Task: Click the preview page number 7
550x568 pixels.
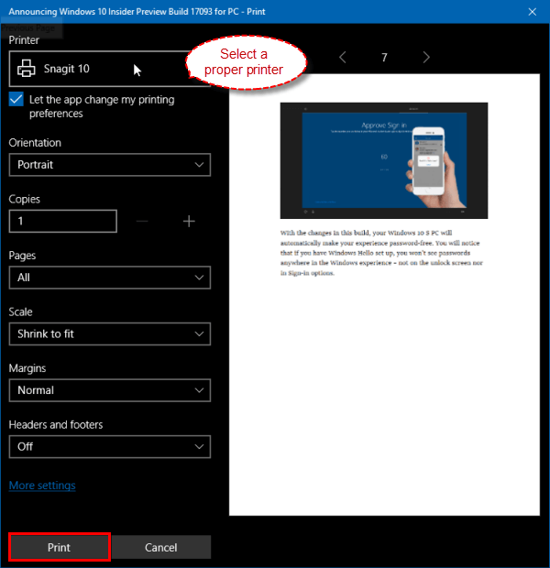Action: pyautogui.click(x=384, y=57)
